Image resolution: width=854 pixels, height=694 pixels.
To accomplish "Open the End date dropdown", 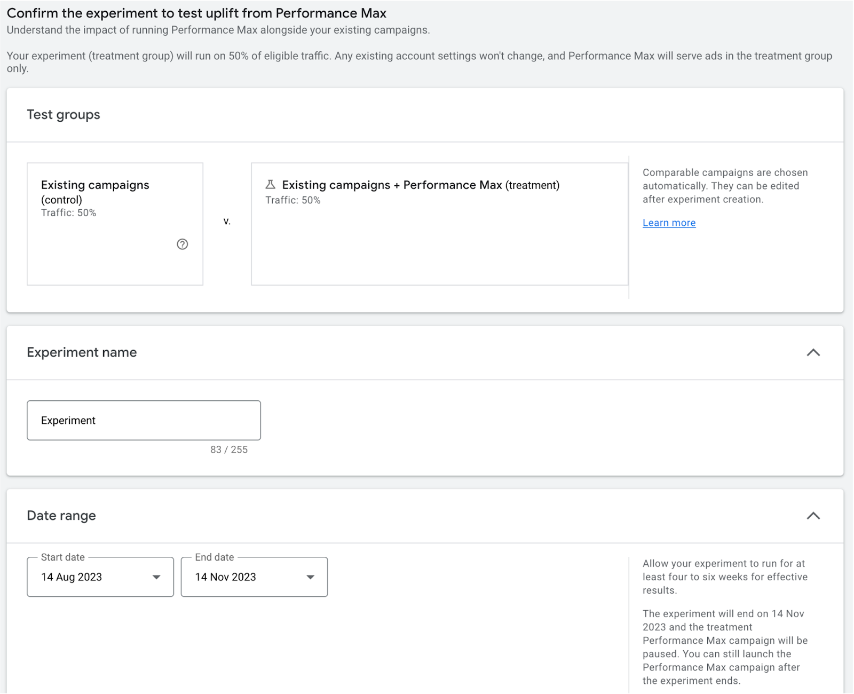I will click(254, 577).
